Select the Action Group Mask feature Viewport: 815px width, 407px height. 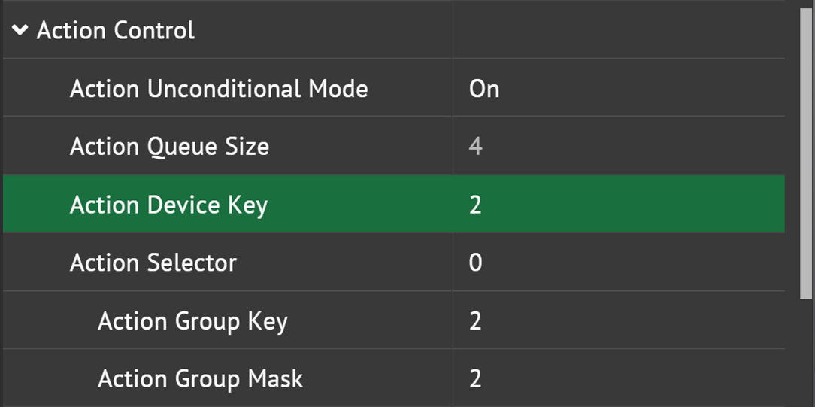click(200, 378)
